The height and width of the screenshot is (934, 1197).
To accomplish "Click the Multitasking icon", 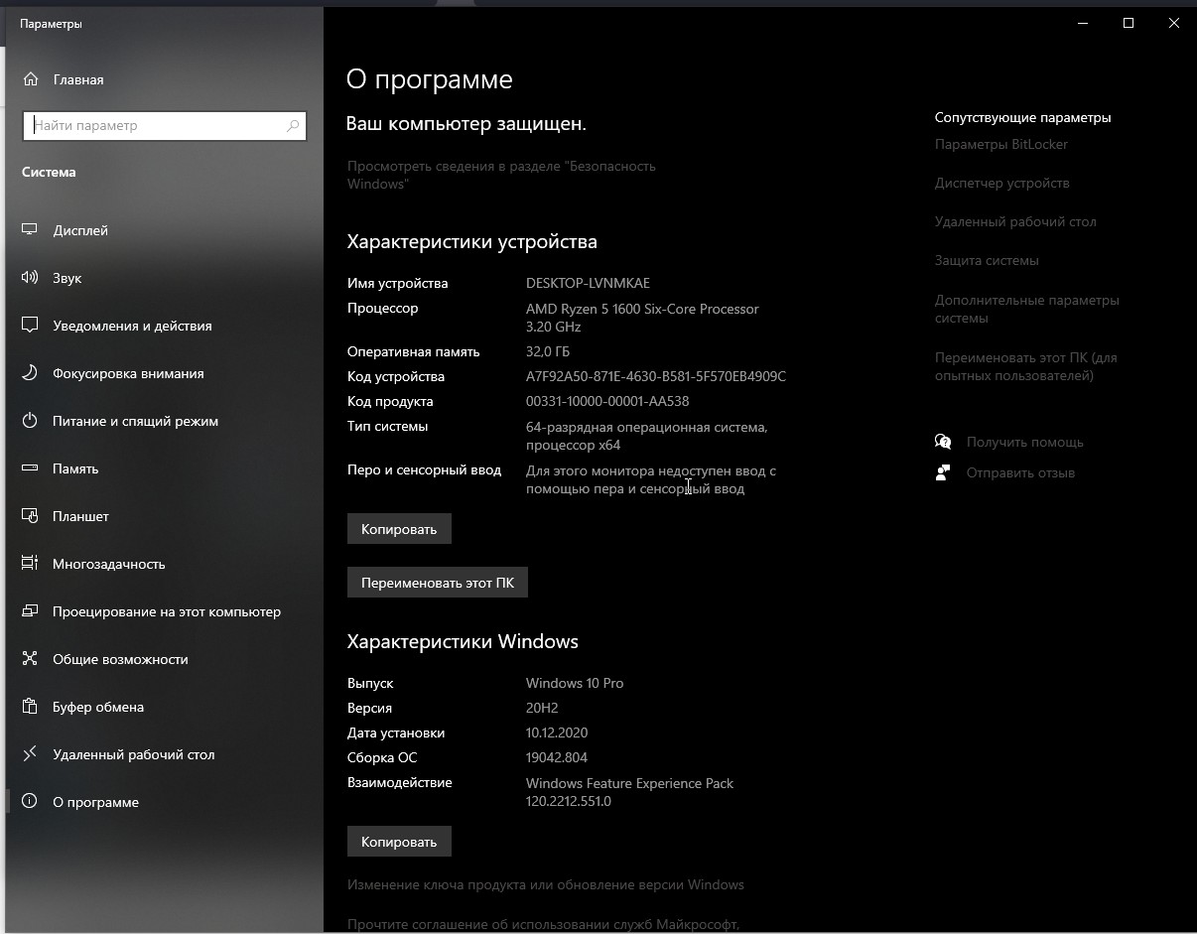I will coord(30,564).
